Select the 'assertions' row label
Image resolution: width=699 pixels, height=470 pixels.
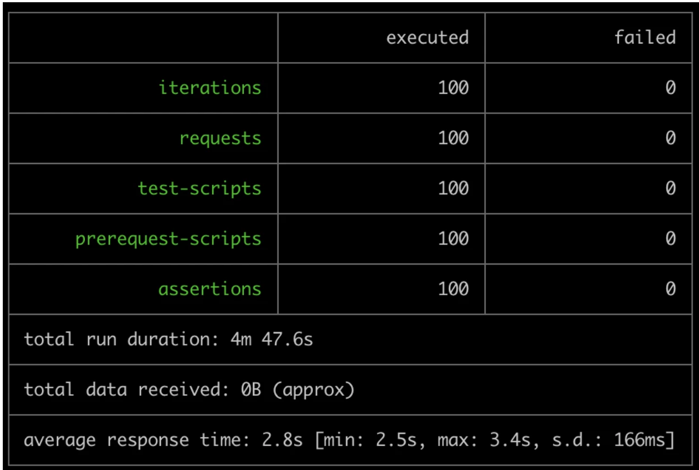pyautogui.click(x=210, y=289)
